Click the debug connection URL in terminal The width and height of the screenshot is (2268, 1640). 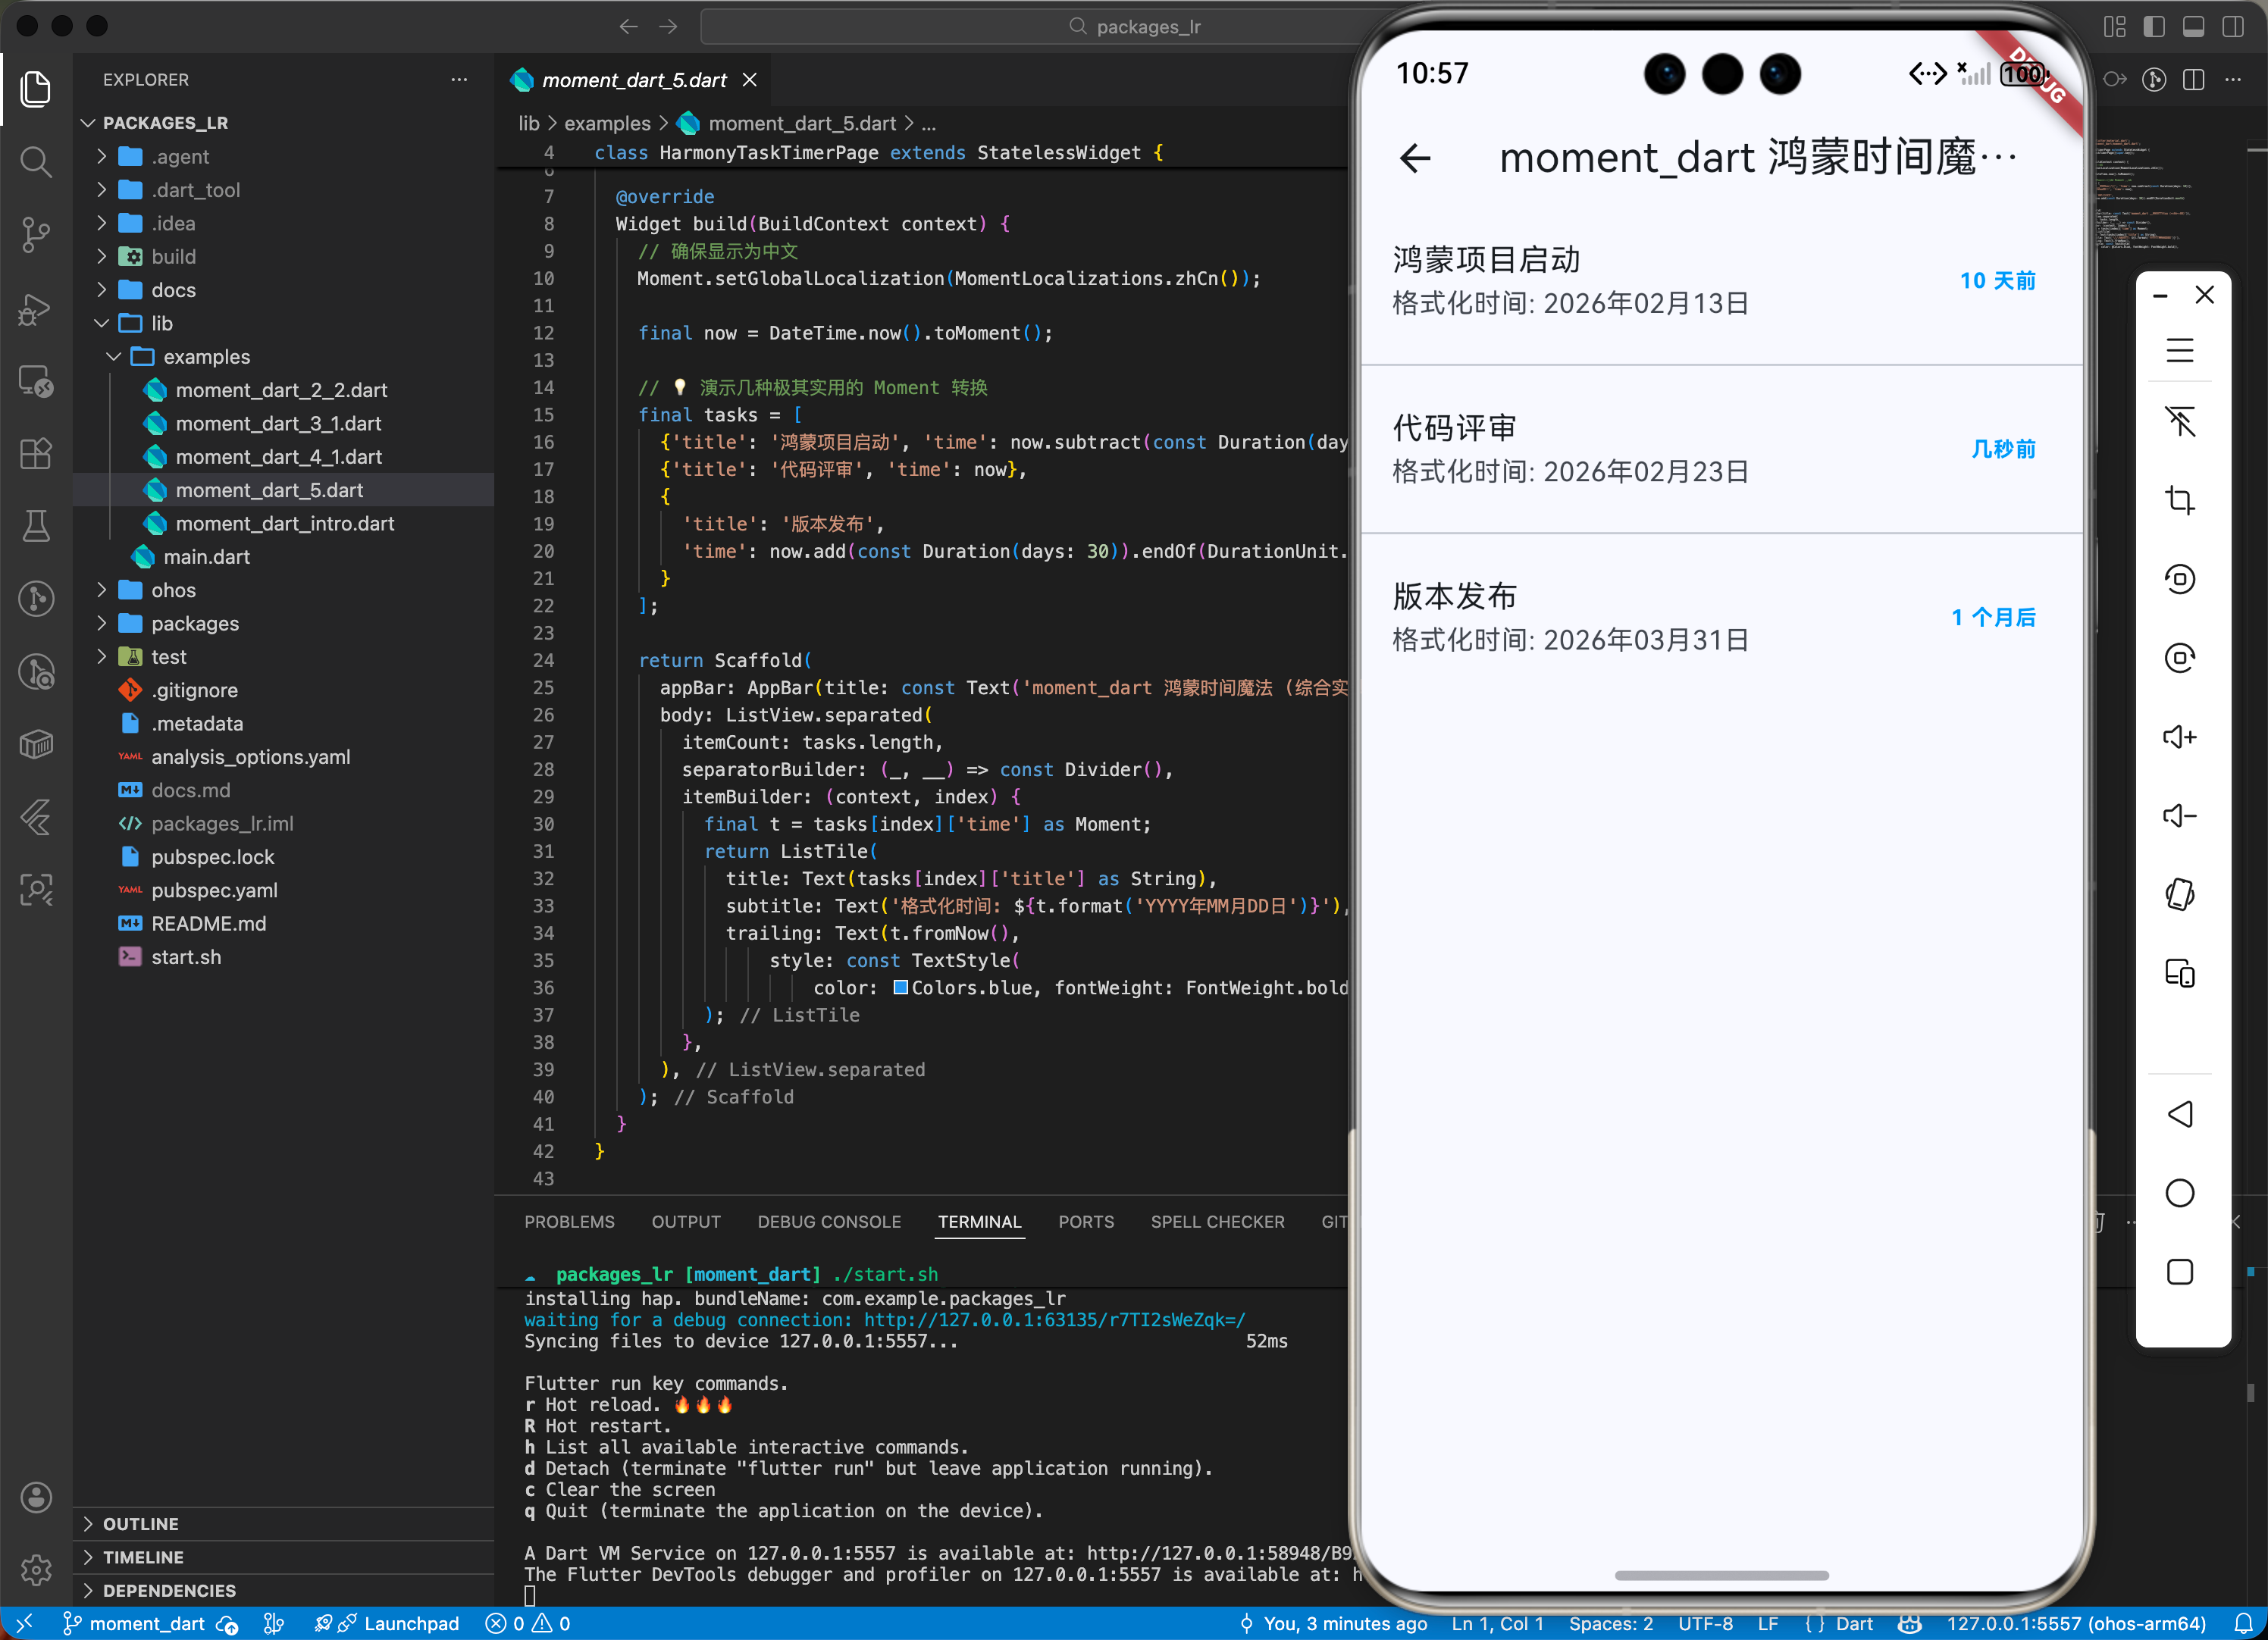click(1054, 1320)
